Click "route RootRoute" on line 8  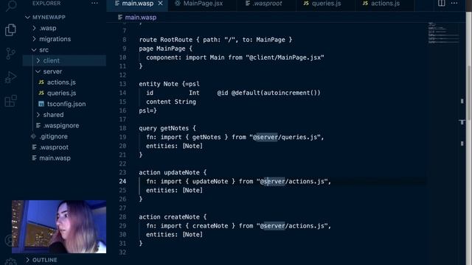click(x=165, y=39)
